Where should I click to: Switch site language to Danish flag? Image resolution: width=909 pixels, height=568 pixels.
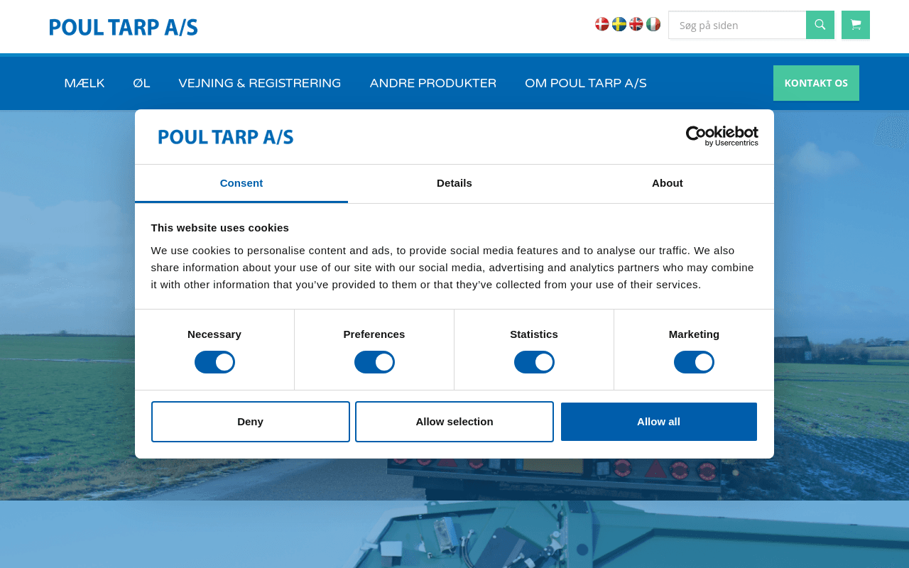pos(602,24)
